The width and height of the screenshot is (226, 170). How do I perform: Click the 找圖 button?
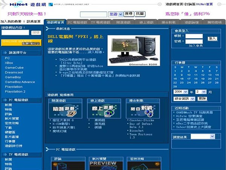(x=140, y=14)
